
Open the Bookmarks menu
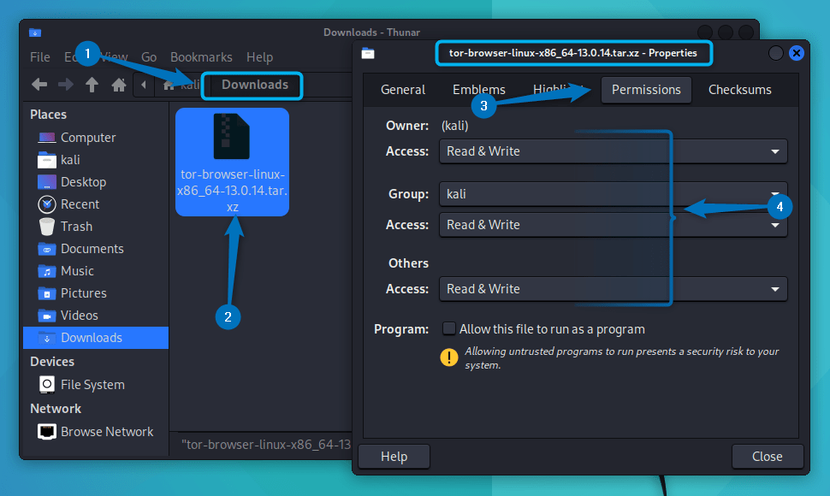[201, 57]
